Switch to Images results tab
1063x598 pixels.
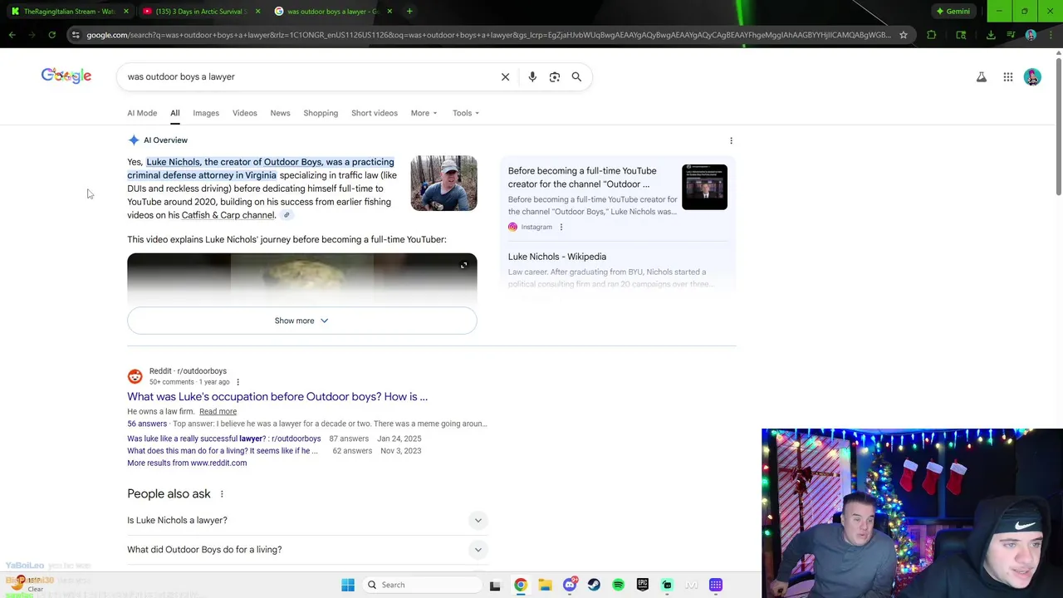point(206,113)
